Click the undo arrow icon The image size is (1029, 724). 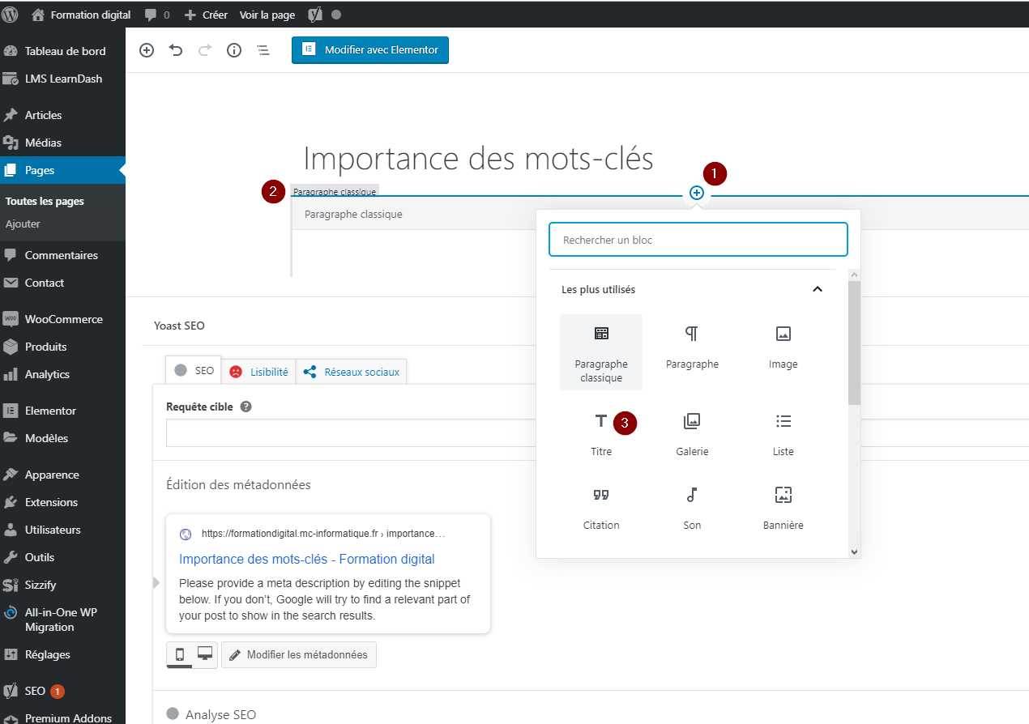[176, 50]
